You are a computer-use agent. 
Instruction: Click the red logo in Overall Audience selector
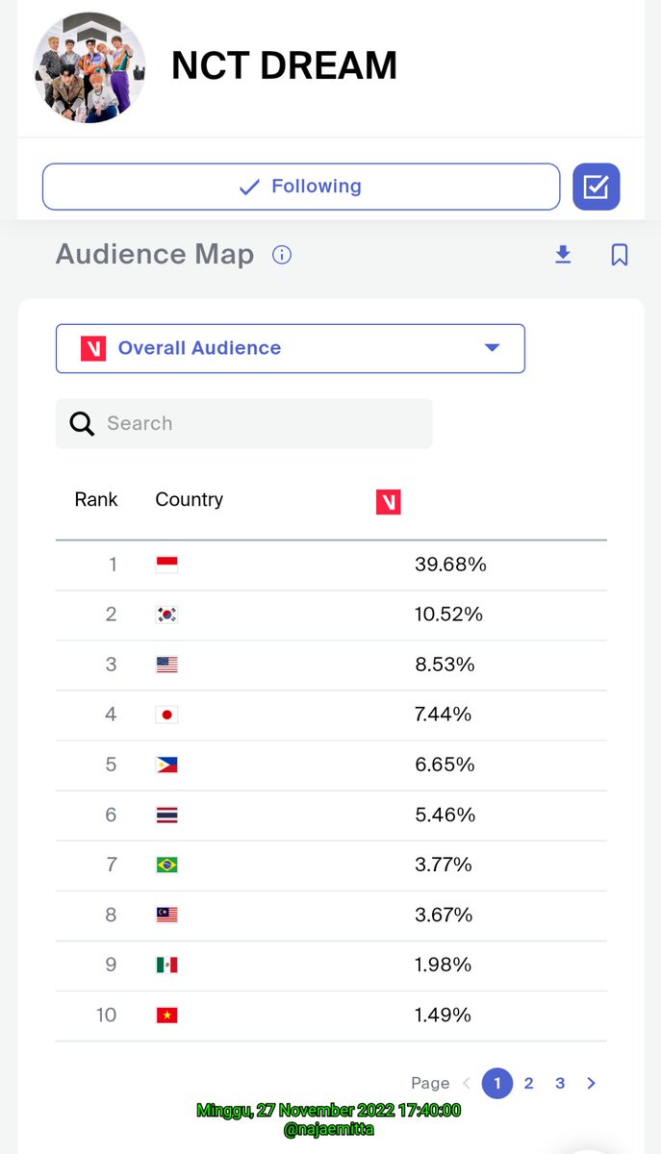[x=93, y=348]
